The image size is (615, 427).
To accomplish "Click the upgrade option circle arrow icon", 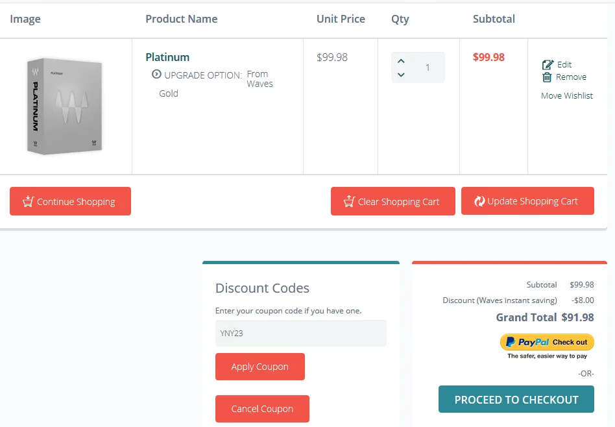I will pos(156,74).
